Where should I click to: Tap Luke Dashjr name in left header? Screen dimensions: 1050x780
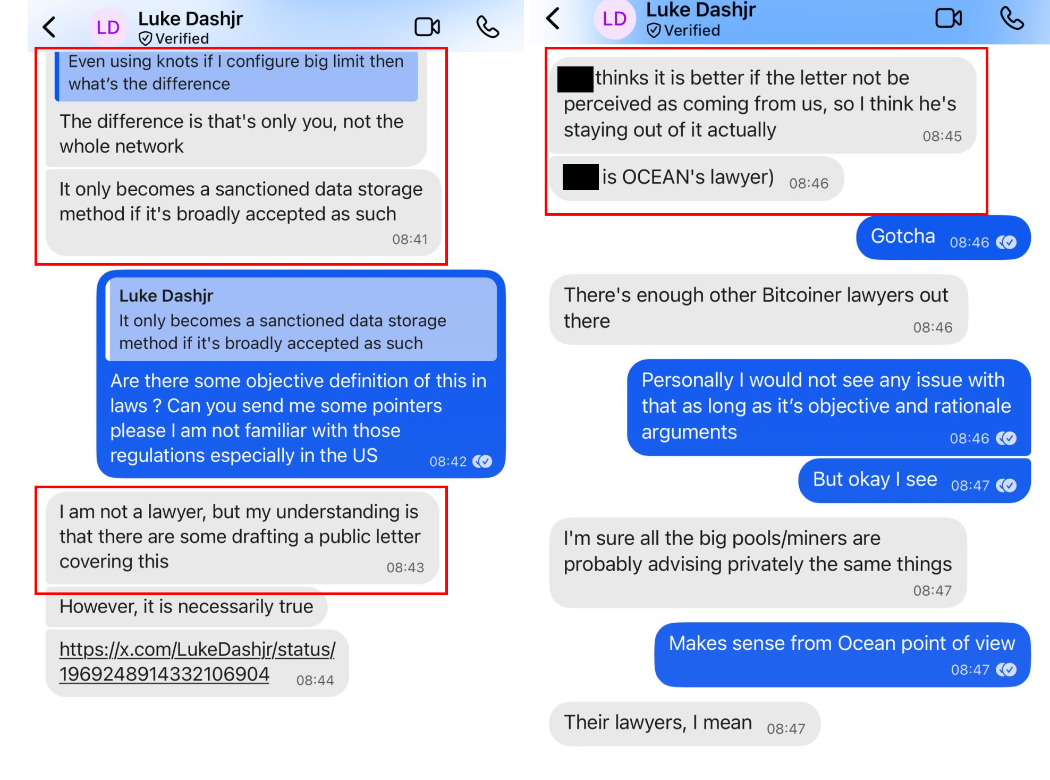coord(190,19)
